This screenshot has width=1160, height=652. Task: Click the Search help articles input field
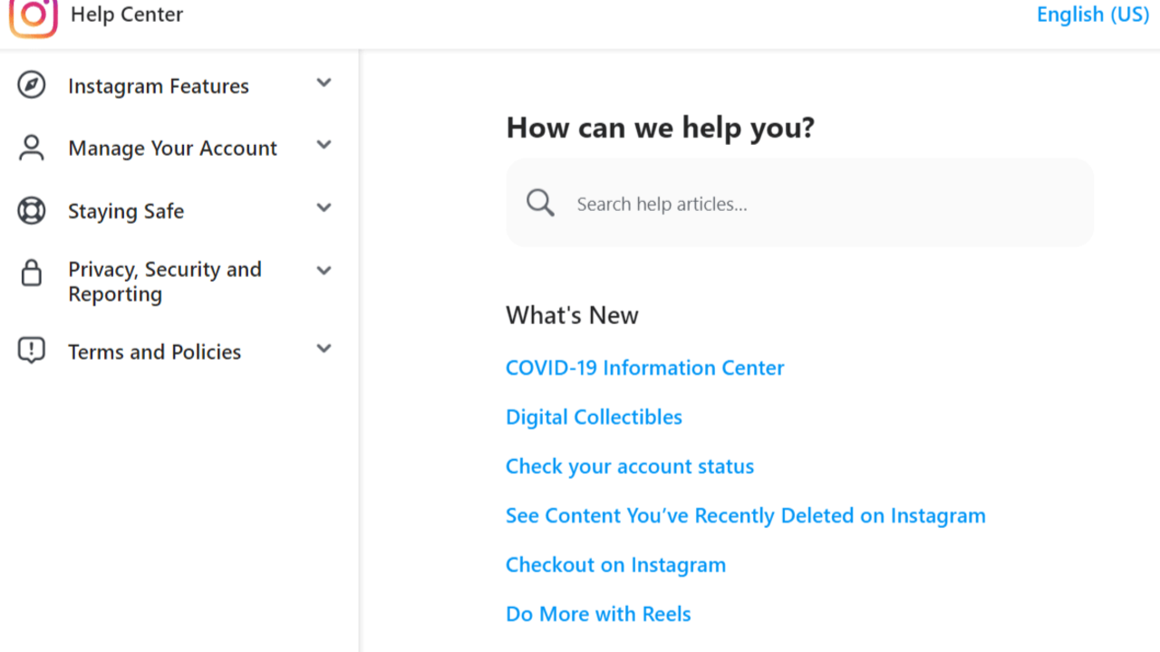[816, 204]
